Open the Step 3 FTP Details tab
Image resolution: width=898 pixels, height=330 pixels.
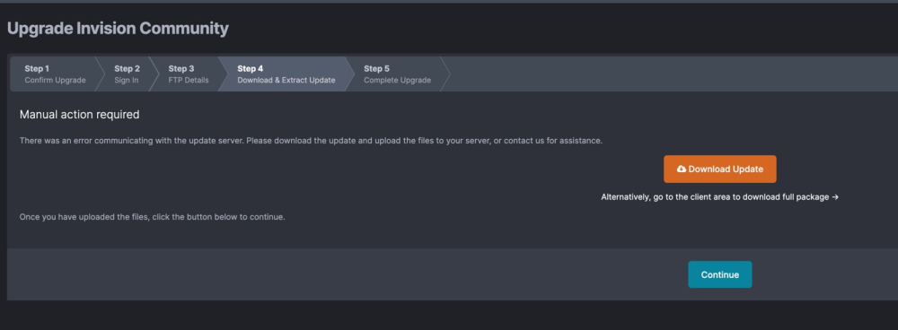189,74
